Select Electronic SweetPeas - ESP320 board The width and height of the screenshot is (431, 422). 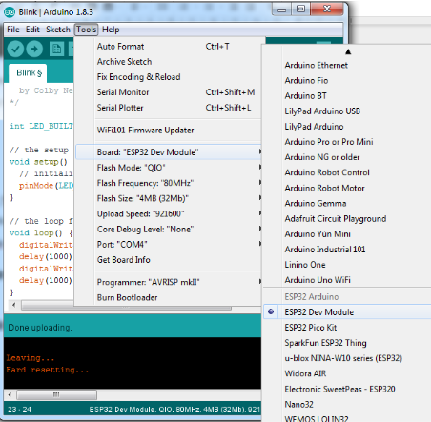(x=347, y=389)
